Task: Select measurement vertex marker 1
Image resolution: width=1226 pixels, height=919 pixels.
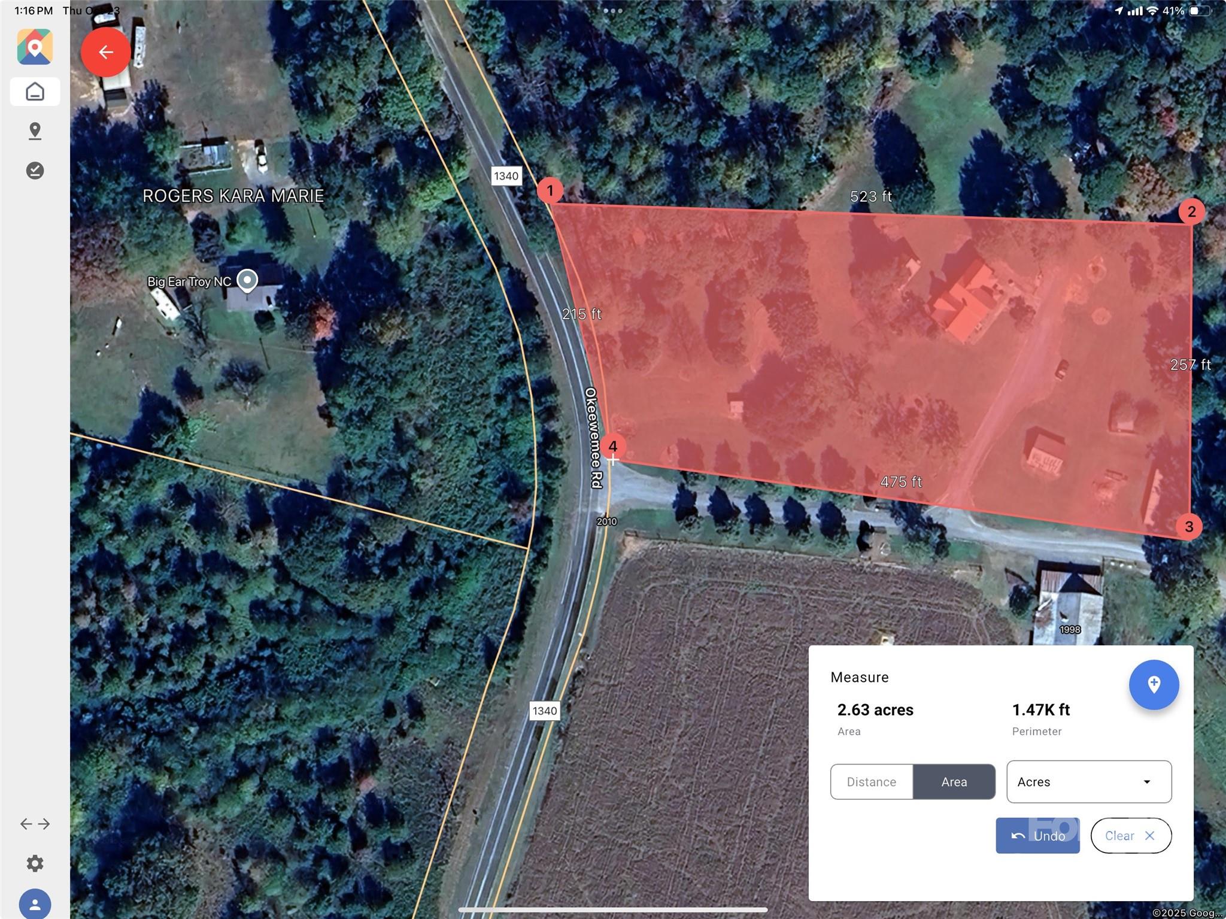Action: click(x=550, y=190)
